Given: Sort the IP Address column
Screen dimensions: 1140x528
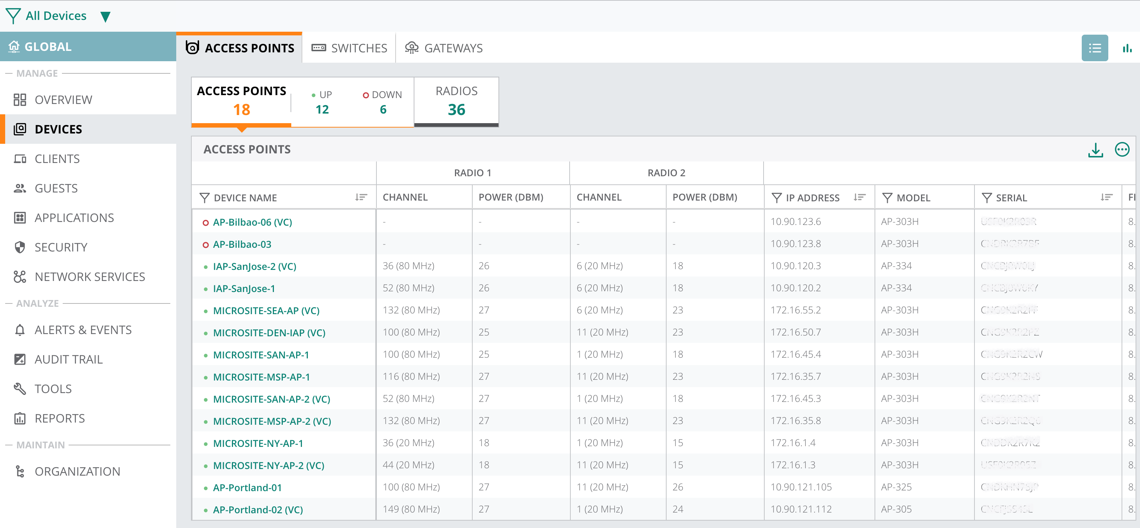Looking at the screenshot, I should tap(859, 197).
